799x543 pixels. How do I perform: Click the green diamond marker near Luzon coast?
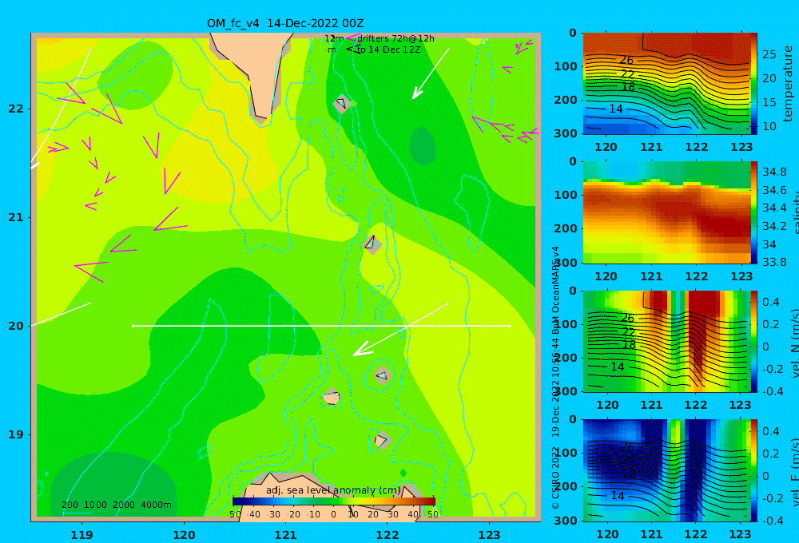[403, 474]
